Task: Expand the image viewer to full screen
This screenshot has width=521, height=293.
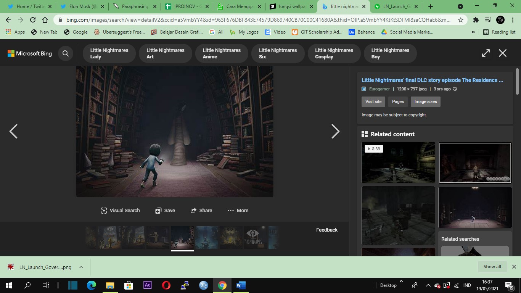Action: point(486,53)
